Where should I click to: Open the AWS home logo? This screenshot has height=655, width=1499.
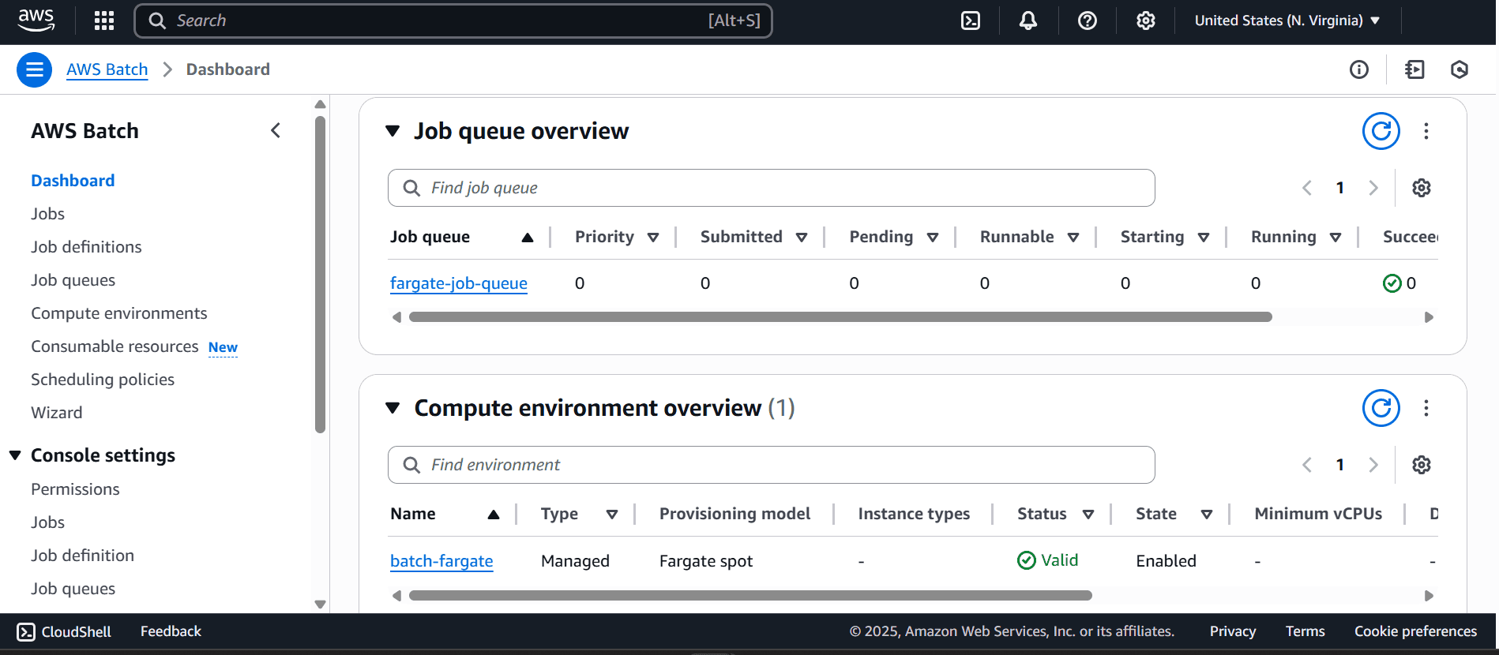(x=36, y=21)
